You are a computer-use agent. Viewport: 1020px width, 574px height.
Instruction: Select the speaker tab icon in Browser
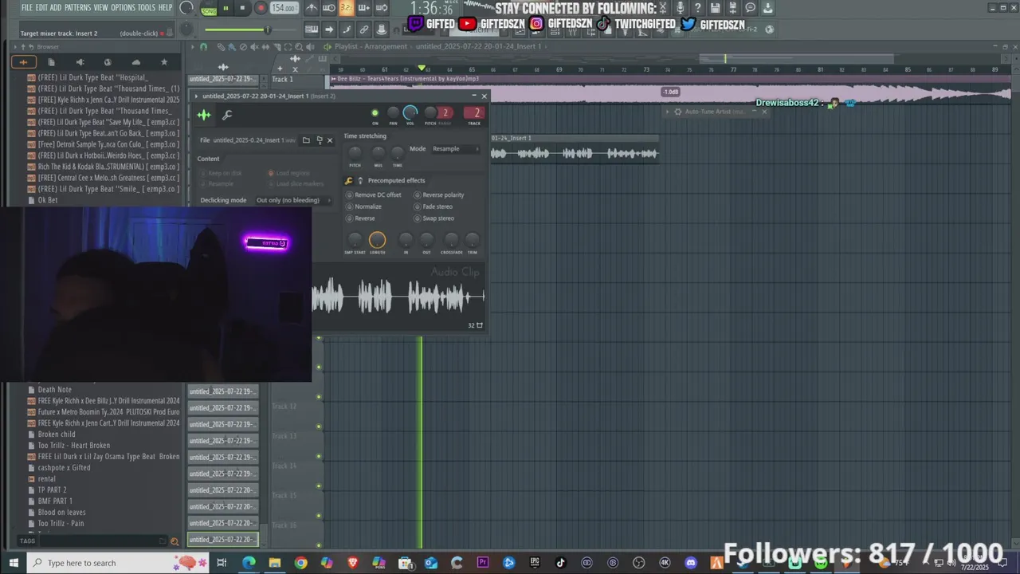coord(80,62)
